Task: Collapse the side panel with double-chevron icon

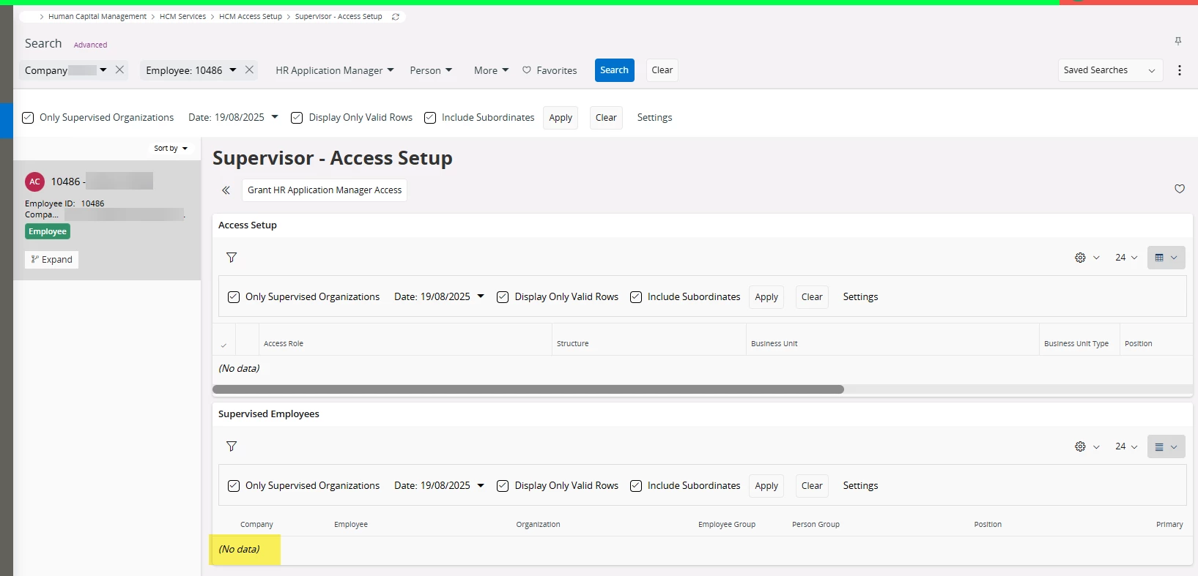Action: click(x=226, y=190)
